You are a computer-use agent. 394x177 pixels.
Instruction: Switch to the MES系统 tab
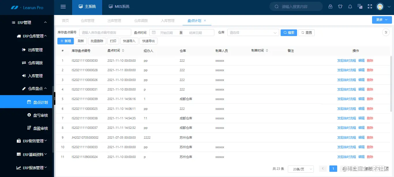click(x=119, y=6)
